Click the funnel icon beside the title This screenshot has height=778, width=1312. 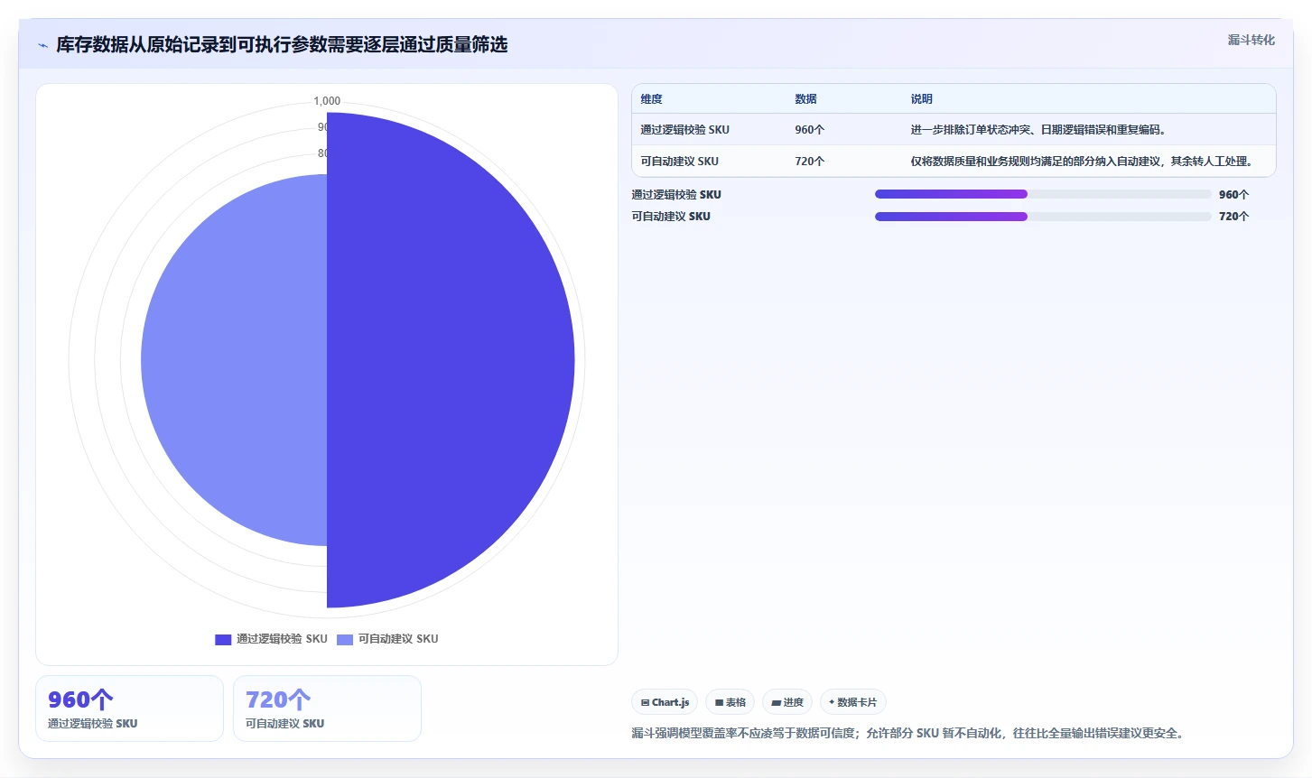click(x=42, y=45)
